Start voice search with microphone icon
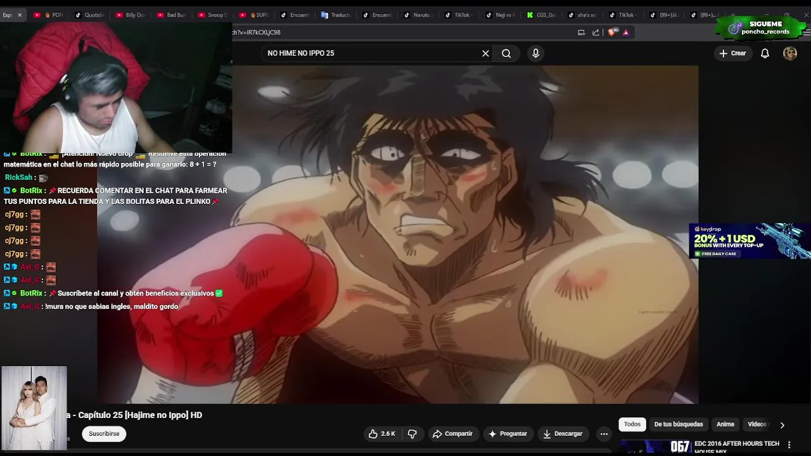The image size is (811, 456). coord(535,53)
